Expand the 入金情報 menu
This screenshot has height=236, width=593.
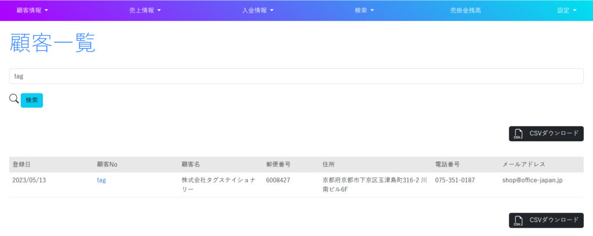point(258,10)
